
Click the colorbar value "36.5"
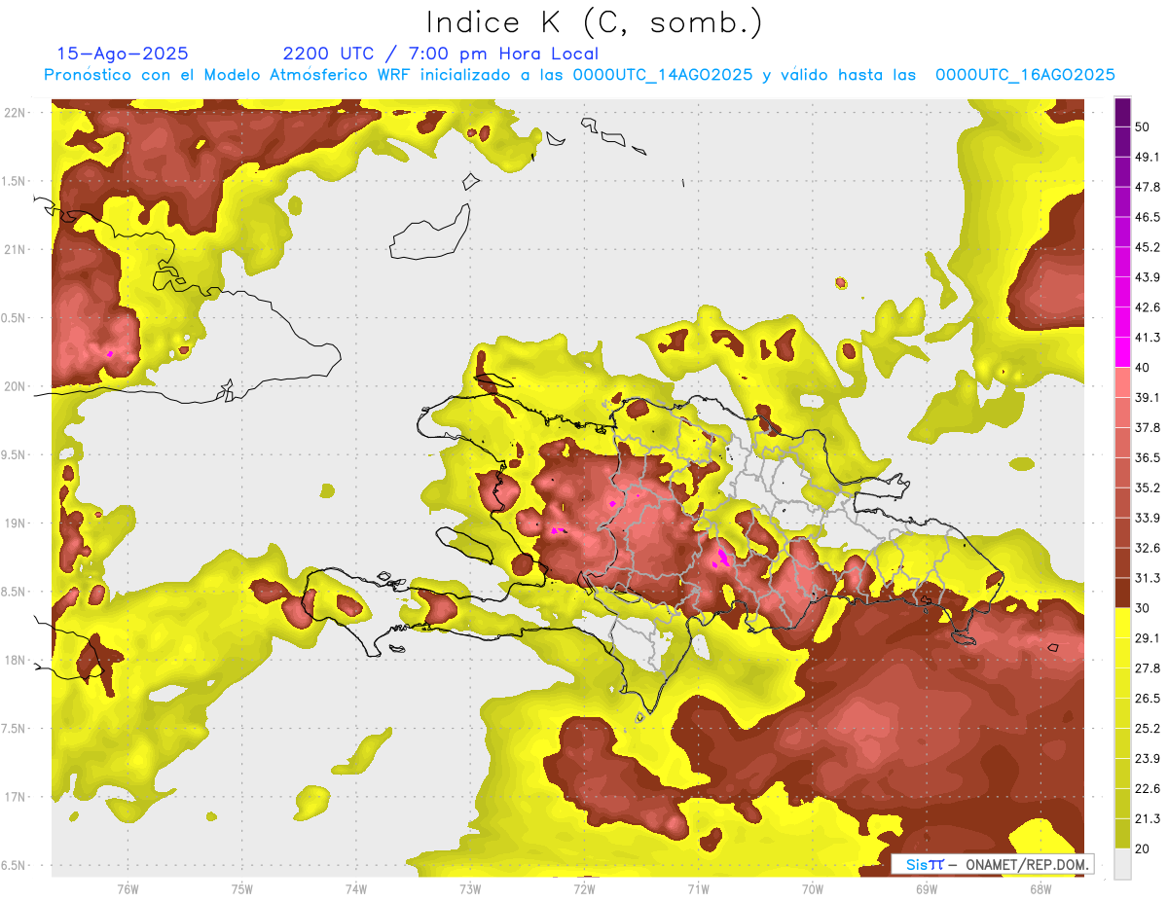click(1148, 457)
